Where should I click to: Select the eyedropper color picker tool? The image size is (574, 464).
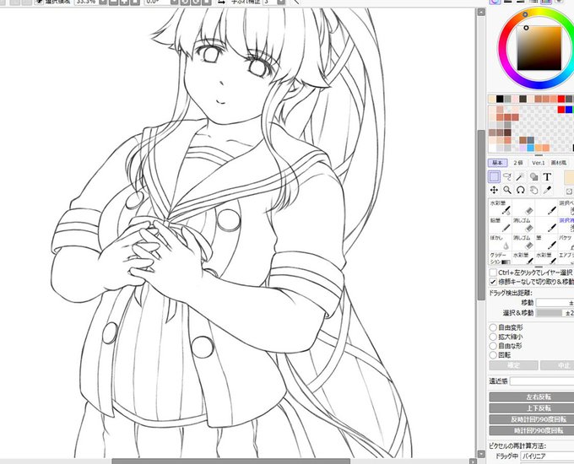click(x=547, y=190)
